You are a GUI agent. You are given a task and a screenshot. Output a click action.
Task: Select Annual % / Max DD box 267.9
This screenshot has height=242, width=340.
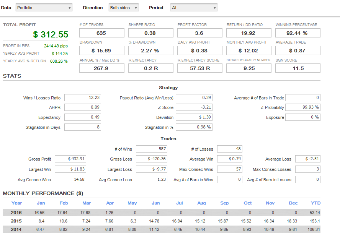pos(102,68)
